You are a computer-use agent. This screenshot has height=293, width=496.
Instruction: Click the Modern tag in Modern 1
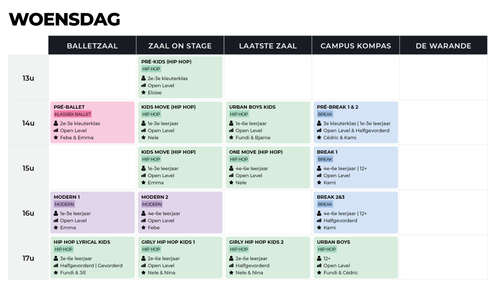point(64,204)
